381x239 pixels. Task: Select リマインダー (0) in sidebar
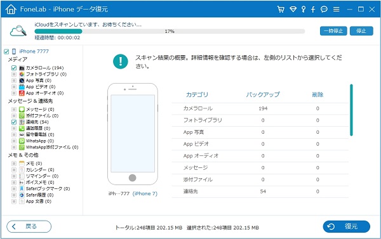coord(43,176)
